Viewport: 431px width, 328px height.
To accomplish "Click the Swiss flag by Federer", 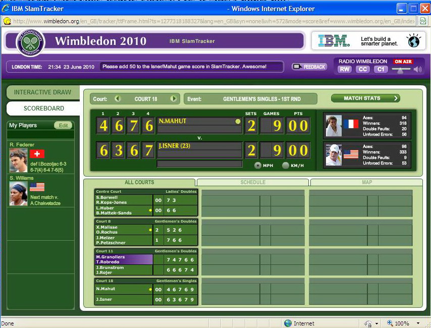I will 37,154.
